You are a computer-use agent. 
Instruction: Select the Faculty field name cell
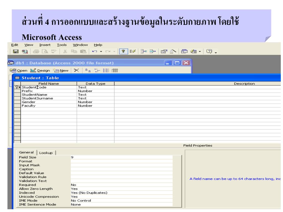(49, 106)
